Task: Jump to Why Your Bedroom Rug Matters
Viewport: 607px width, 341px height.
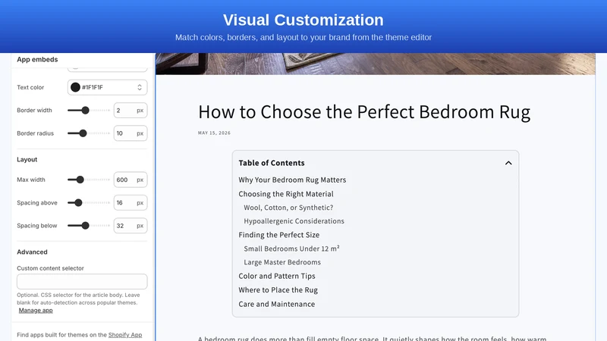Action: click(x=292, y=180)
